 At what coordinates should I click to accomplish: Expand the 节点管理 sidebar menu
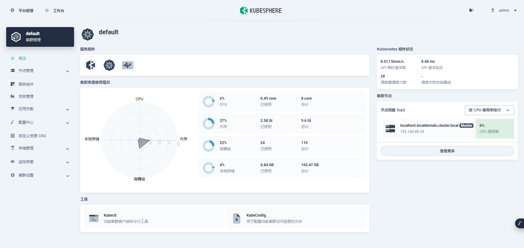[40, 71]
